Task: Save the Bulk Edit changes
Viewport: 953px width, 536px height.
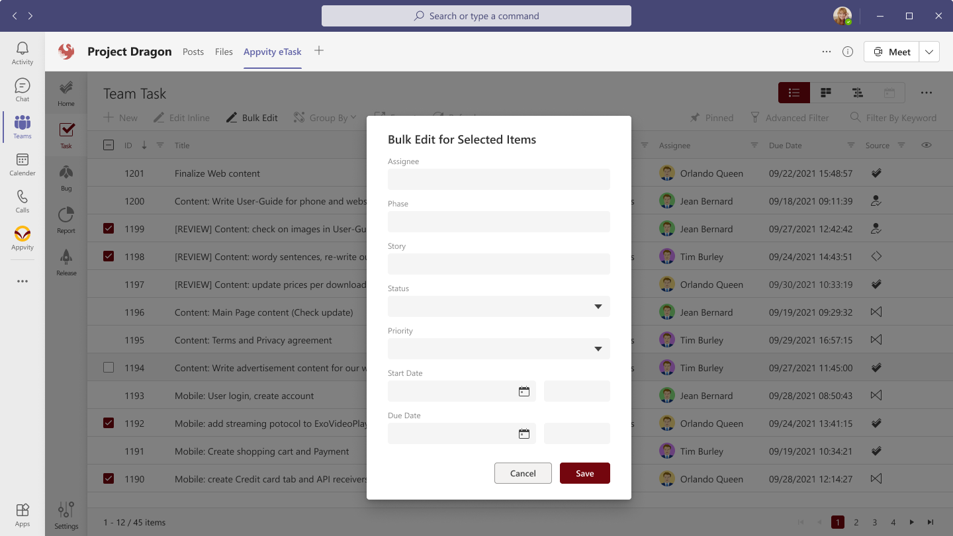Action: (584, 473)
